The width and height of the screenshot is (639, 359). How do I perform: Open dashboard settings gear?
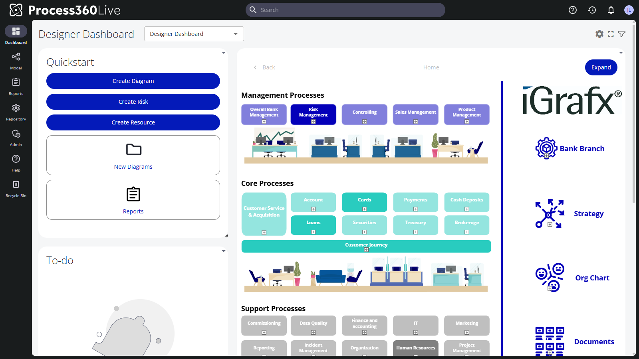point(599,34)
